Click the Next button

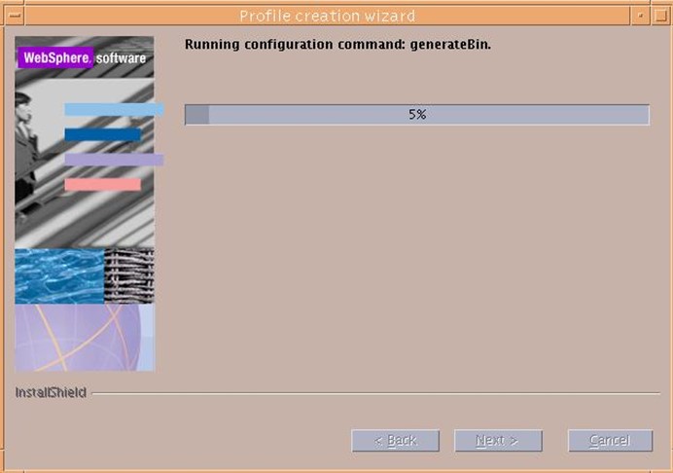point(498,440)
